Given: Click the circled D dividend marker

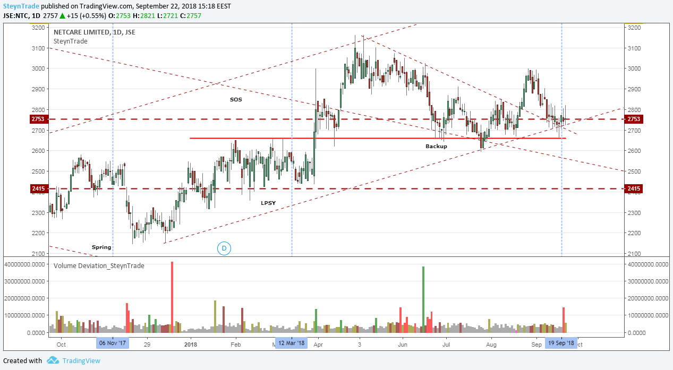Looking at the screenshot, I should (x=224, y=248).
